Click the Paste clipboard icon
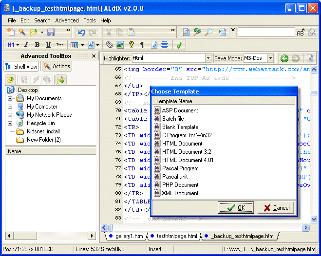Image resolution: width=321 pixels, height=256 pixels. click(x=131, y=32)
